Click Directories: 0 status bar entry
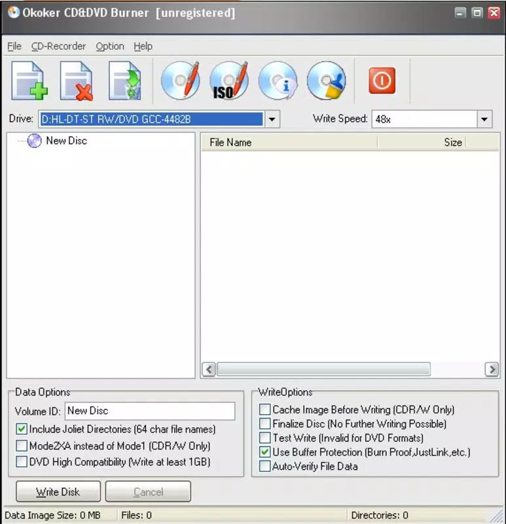This screenshot has width=506, height=524. (380, 515)
